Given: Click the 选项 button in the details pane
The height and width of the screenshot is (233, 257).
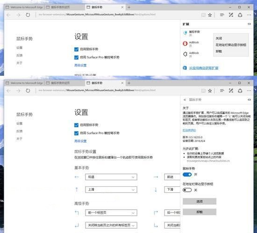Looking at the screenshot, I should [x=200, y=201].
